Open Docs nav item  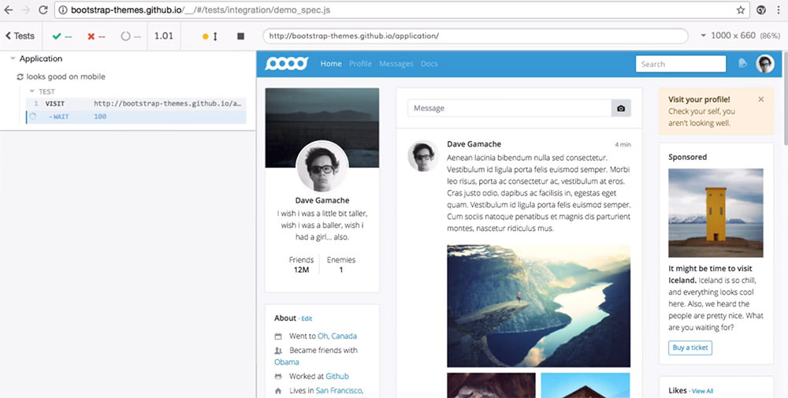pyautogui.click(x=429, y=64)
